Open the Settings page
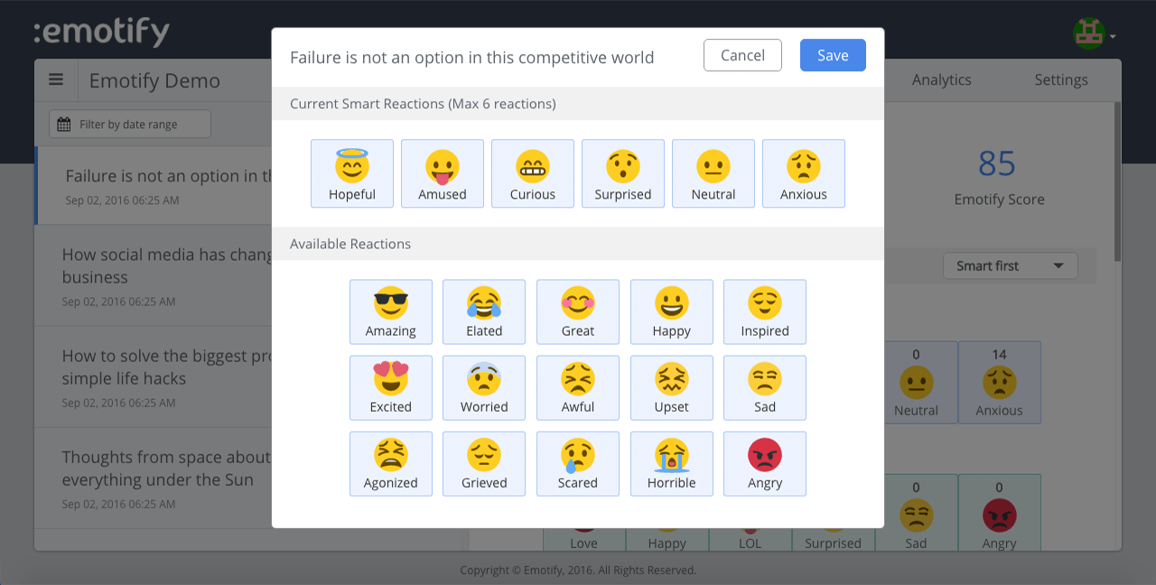 point(1060,79)
